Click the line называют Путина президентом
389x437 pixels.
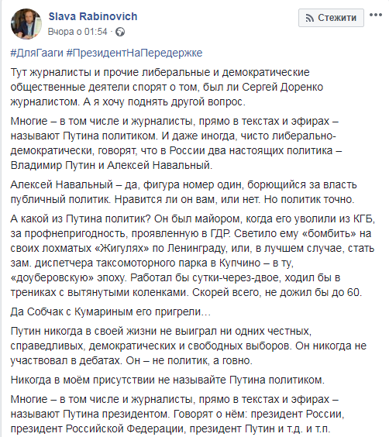click(x=177, y=415)
